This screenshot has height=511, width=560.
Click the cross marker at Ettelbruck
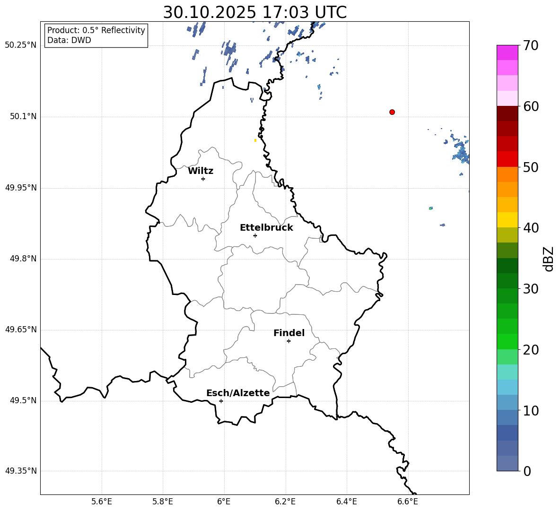point(255,235)
